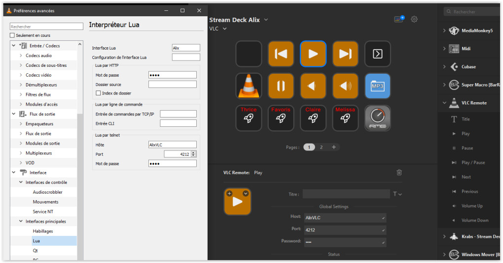Expand the Cubase plugin category
Image resolution: width=503 pixels, height=263 pixels.
tap(444, 66)
